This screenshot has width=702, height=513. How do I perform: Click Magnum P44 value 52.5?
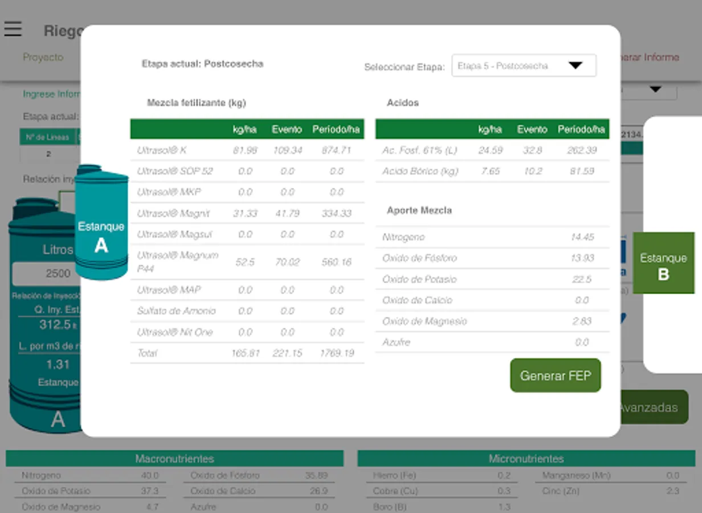click(x=245, y=262)
